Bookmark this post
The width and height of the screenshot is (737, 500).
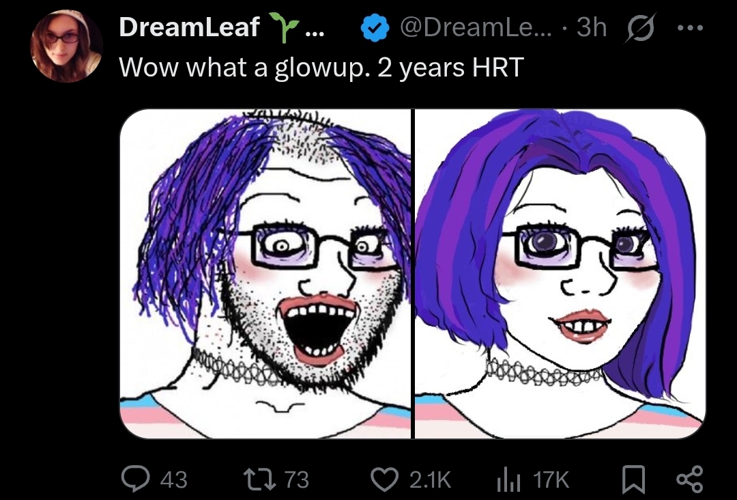coord(634,480)
